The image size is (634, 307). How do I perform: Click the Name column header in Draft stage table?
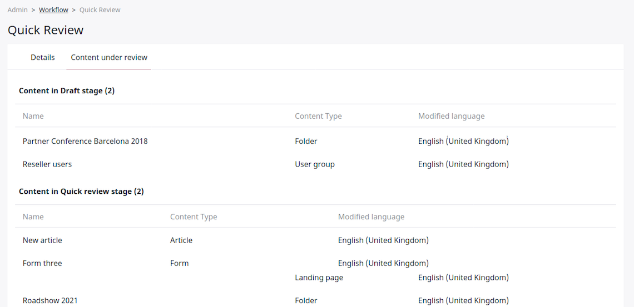click(33, 116)
